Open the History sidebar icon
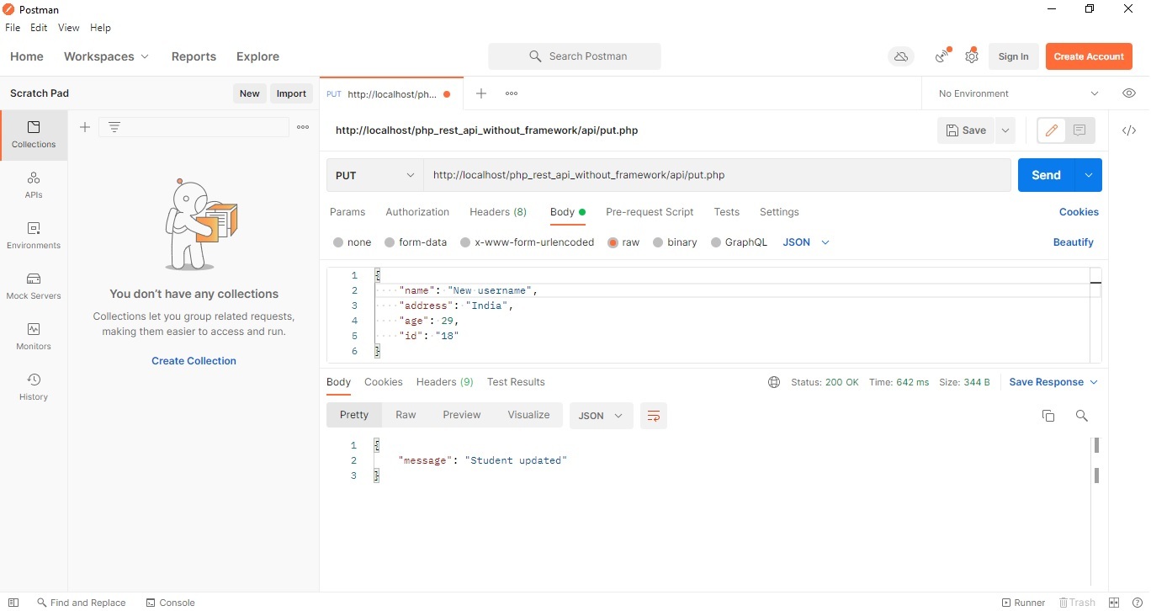 click(x=34, y=386)
